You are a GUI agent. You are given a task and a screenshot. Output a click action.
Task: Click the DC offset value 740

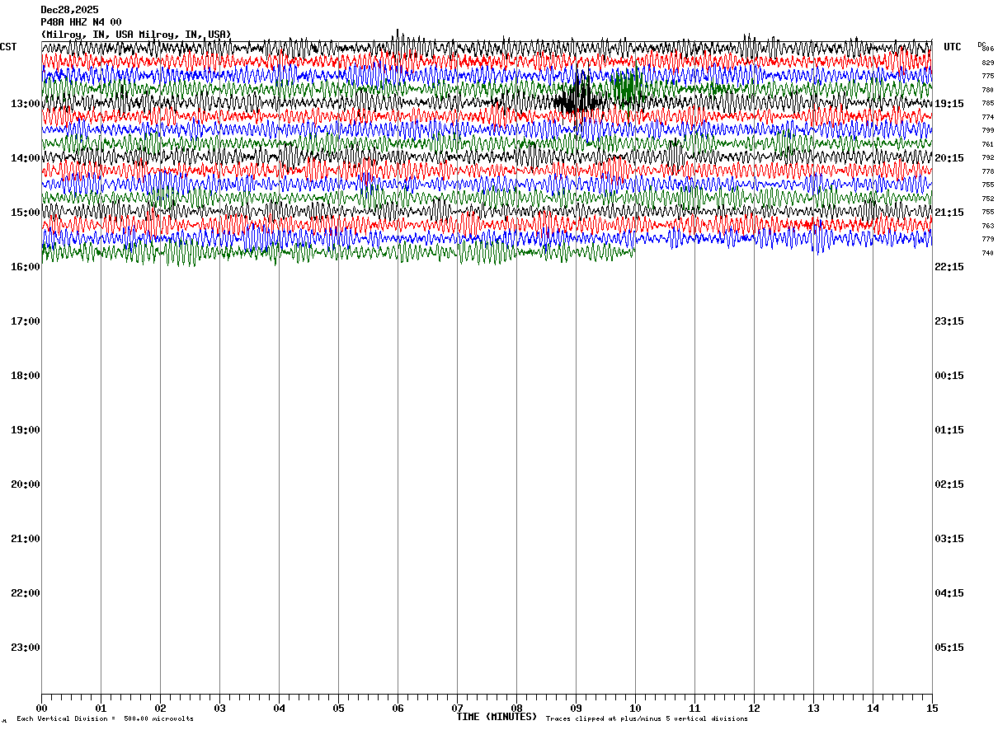[x=987, y=253]
